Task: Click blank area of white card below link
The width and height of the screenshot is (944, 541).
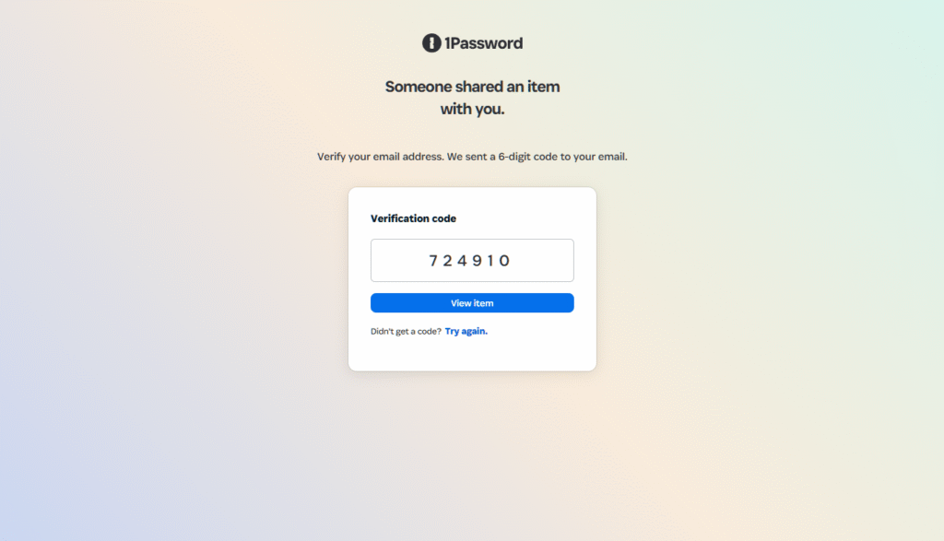Action: pyautogui.click(x=472, y=354)
